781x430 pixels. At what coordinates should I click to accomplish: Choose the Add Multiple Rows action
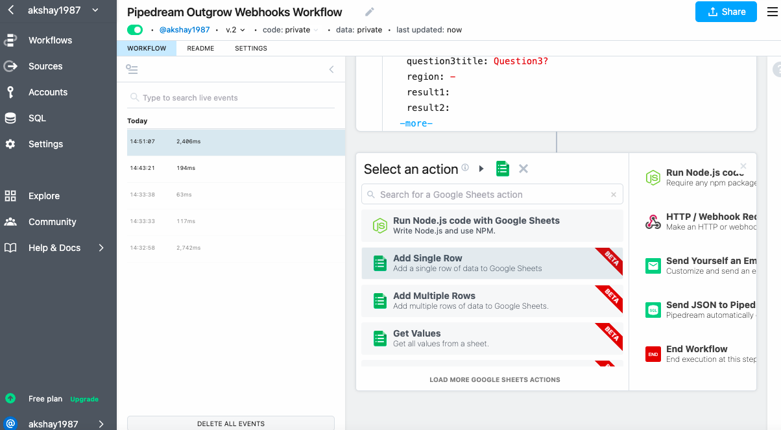pyautogui.click(x=492, y=301)
